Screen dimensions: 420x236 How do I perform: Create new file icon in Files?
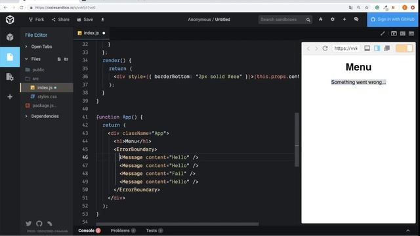click(x=59, y=59)
